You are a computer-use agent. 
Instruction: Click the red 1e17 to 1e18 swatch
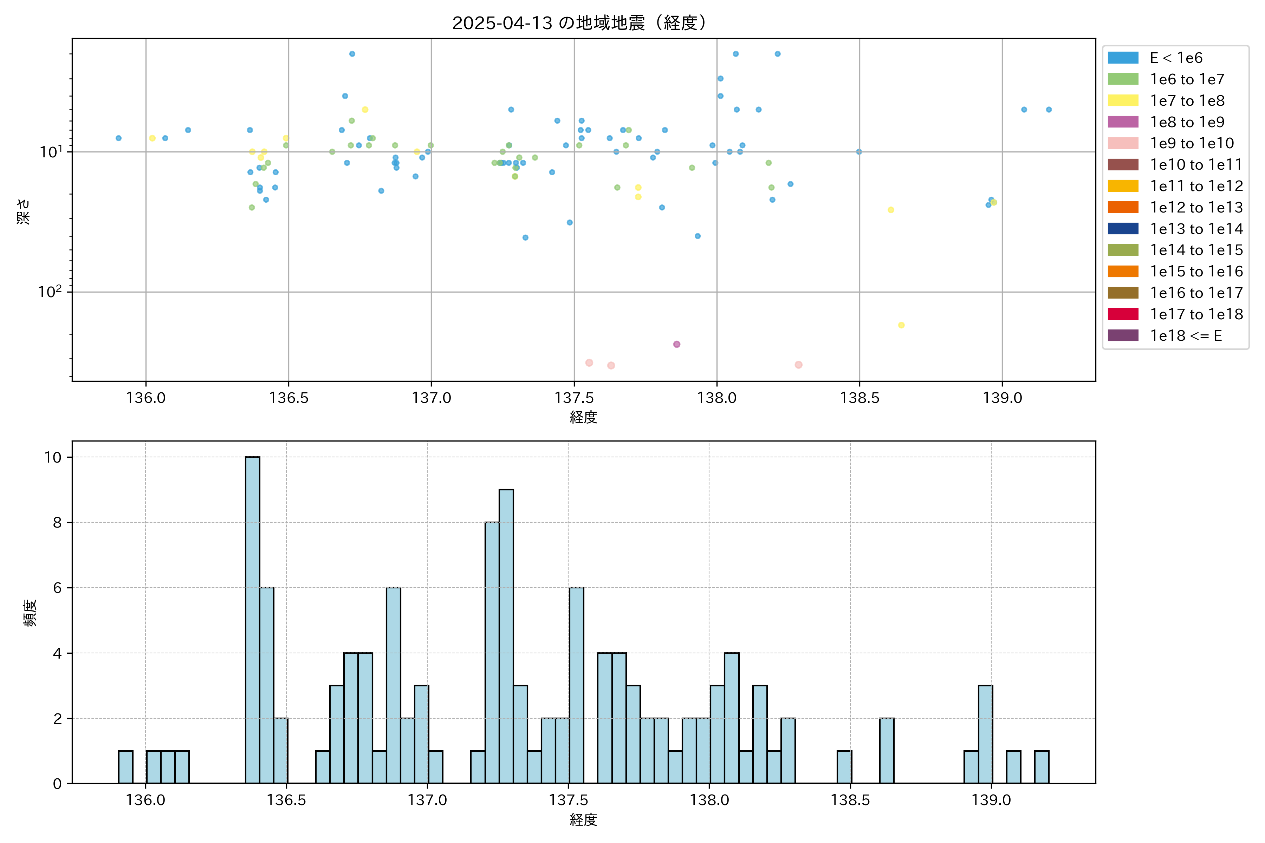pos(1122,314)
